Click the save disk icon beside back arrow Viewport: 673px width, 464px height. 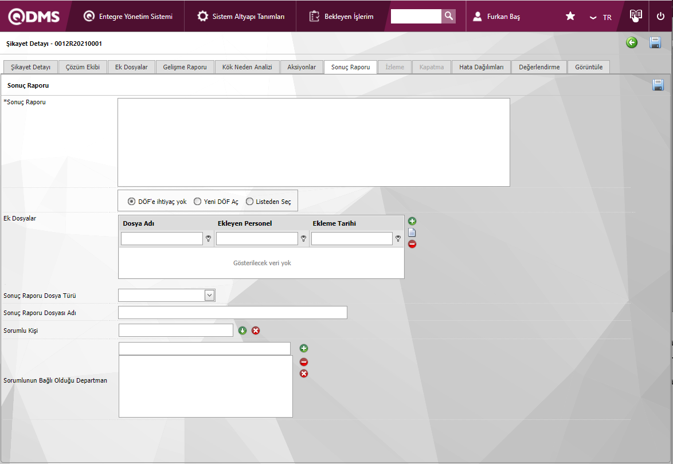[x=655, y=42]
